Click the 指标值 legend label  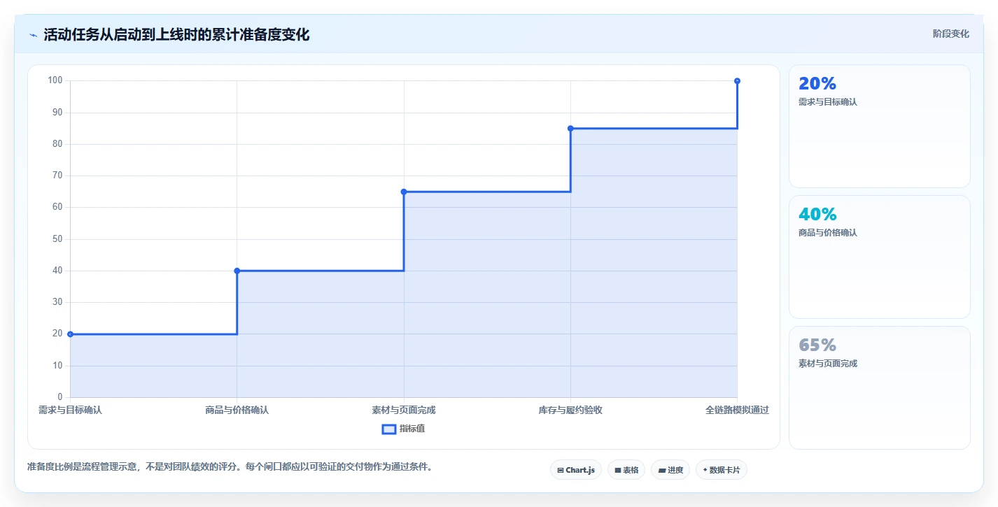[412, 429]
